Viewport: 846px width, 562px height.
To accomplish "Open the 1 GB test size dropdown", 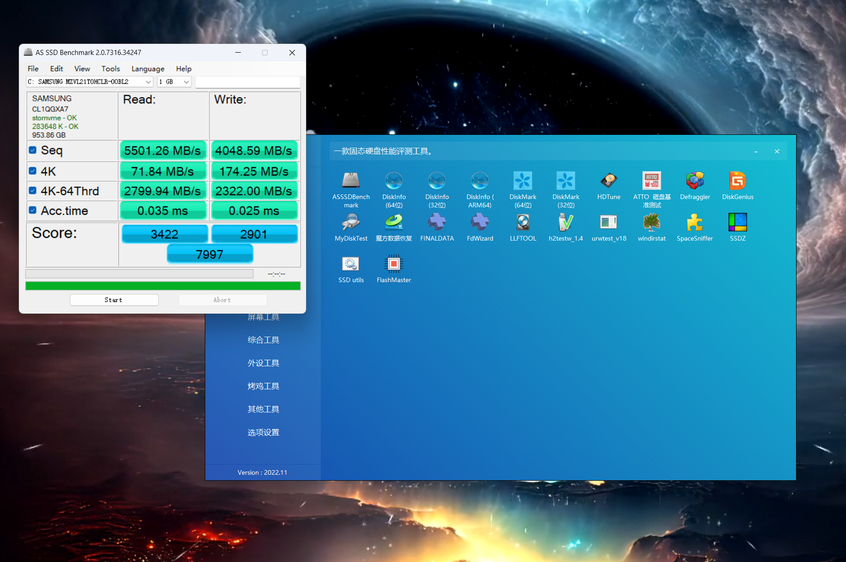I will (x=174, y=82).
